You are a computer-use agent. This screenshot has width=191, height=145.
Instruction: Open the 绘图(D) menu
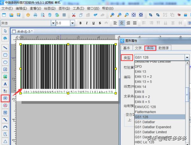click(50, 8)
